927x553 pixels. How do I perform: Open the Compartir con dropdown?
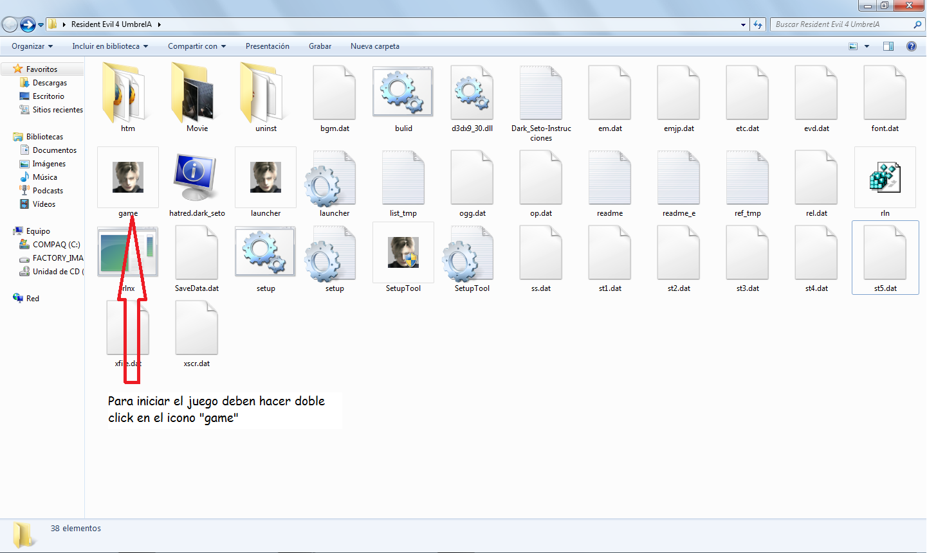click(x=197, y=46)
